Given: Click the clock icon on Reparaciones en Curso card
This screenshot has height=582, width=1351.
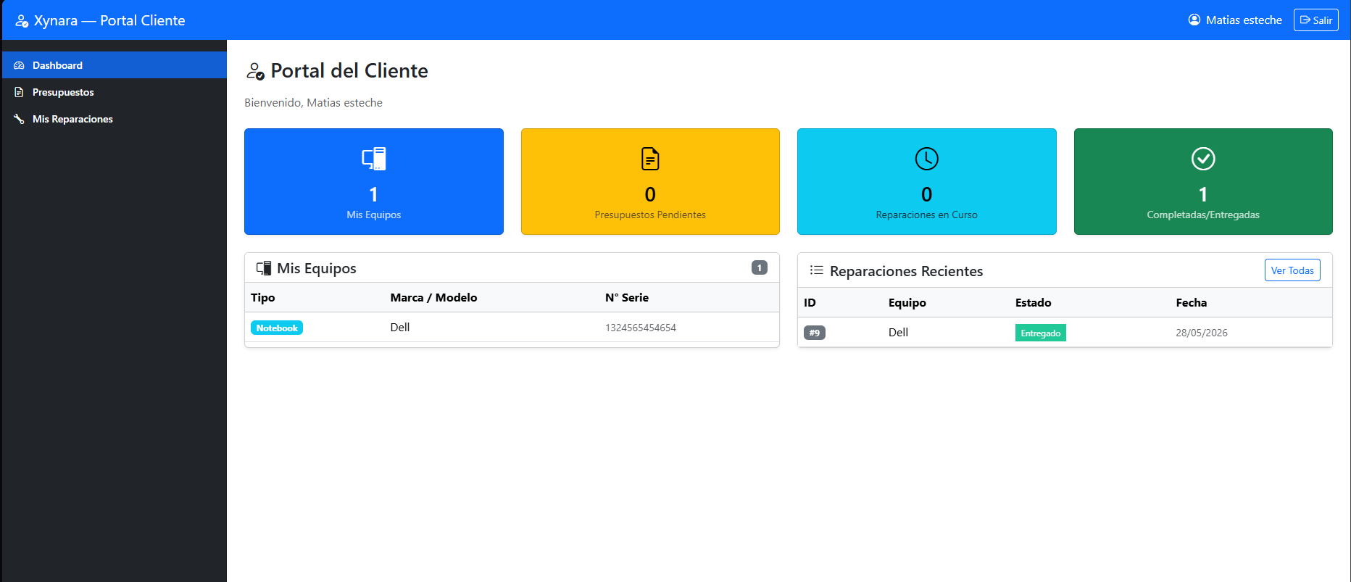Looking at the screenshot, I should coord(926,159).
